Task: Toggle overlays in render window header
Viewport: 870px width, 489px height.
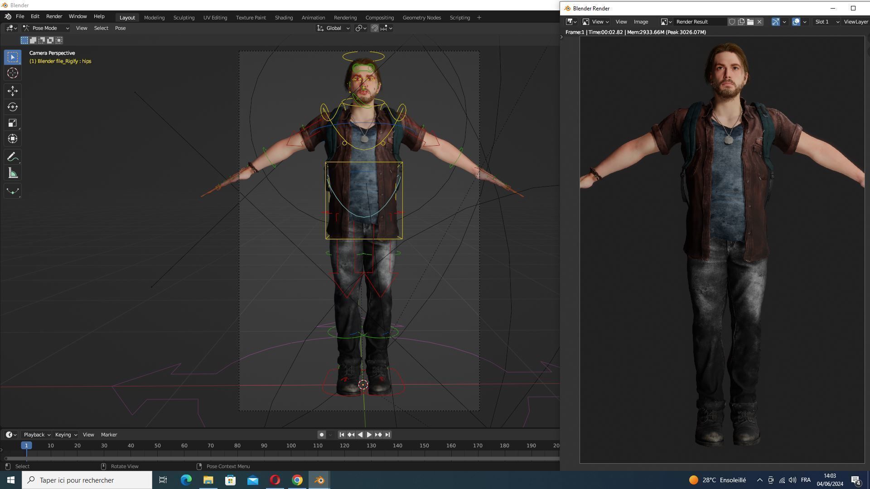Action: [x=796, y=22]
